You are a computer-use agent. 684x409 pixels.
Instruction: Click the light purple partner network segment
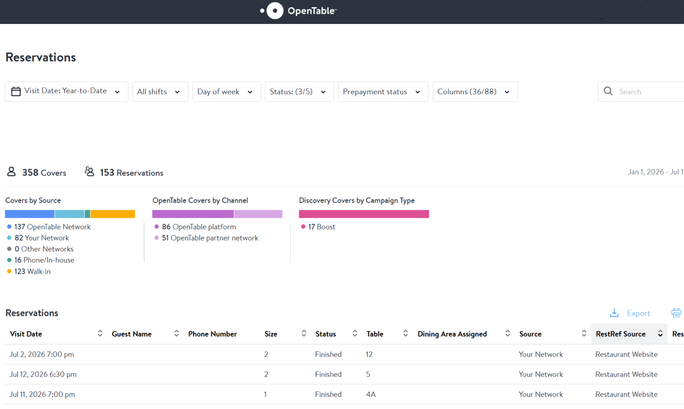click(258, 214)
